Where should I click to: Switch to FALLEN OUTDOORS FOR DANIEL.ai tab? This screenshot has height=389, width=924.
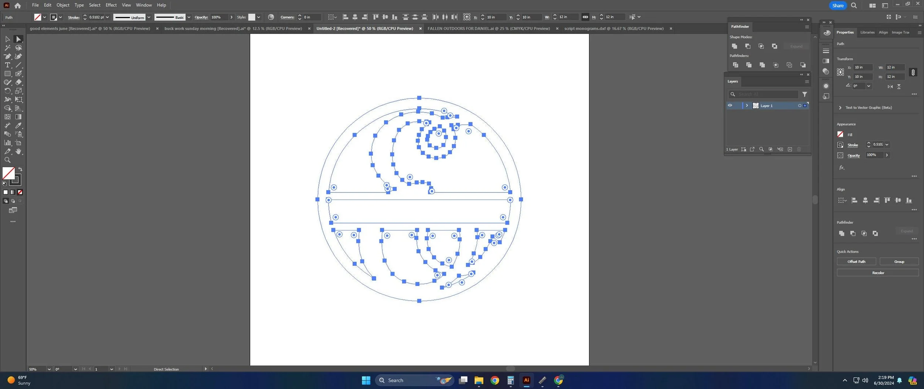click(489, 28)
